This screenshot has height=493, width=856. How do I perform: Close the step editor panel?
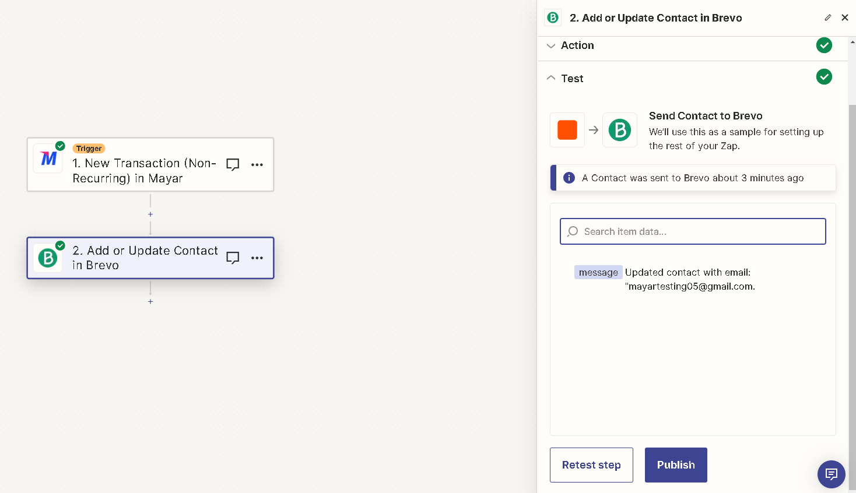coord(845,17)
